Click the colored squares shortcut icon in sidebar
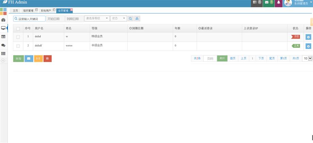The height and width of the screenshot is (143, 313). click(3, 12)
